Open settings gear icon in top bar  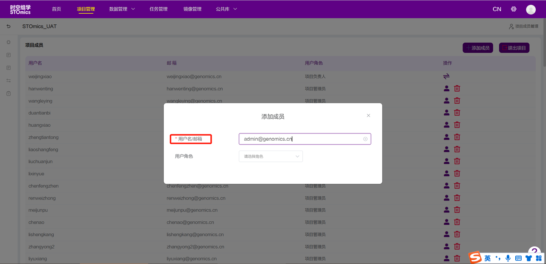(x=514, y=9)
